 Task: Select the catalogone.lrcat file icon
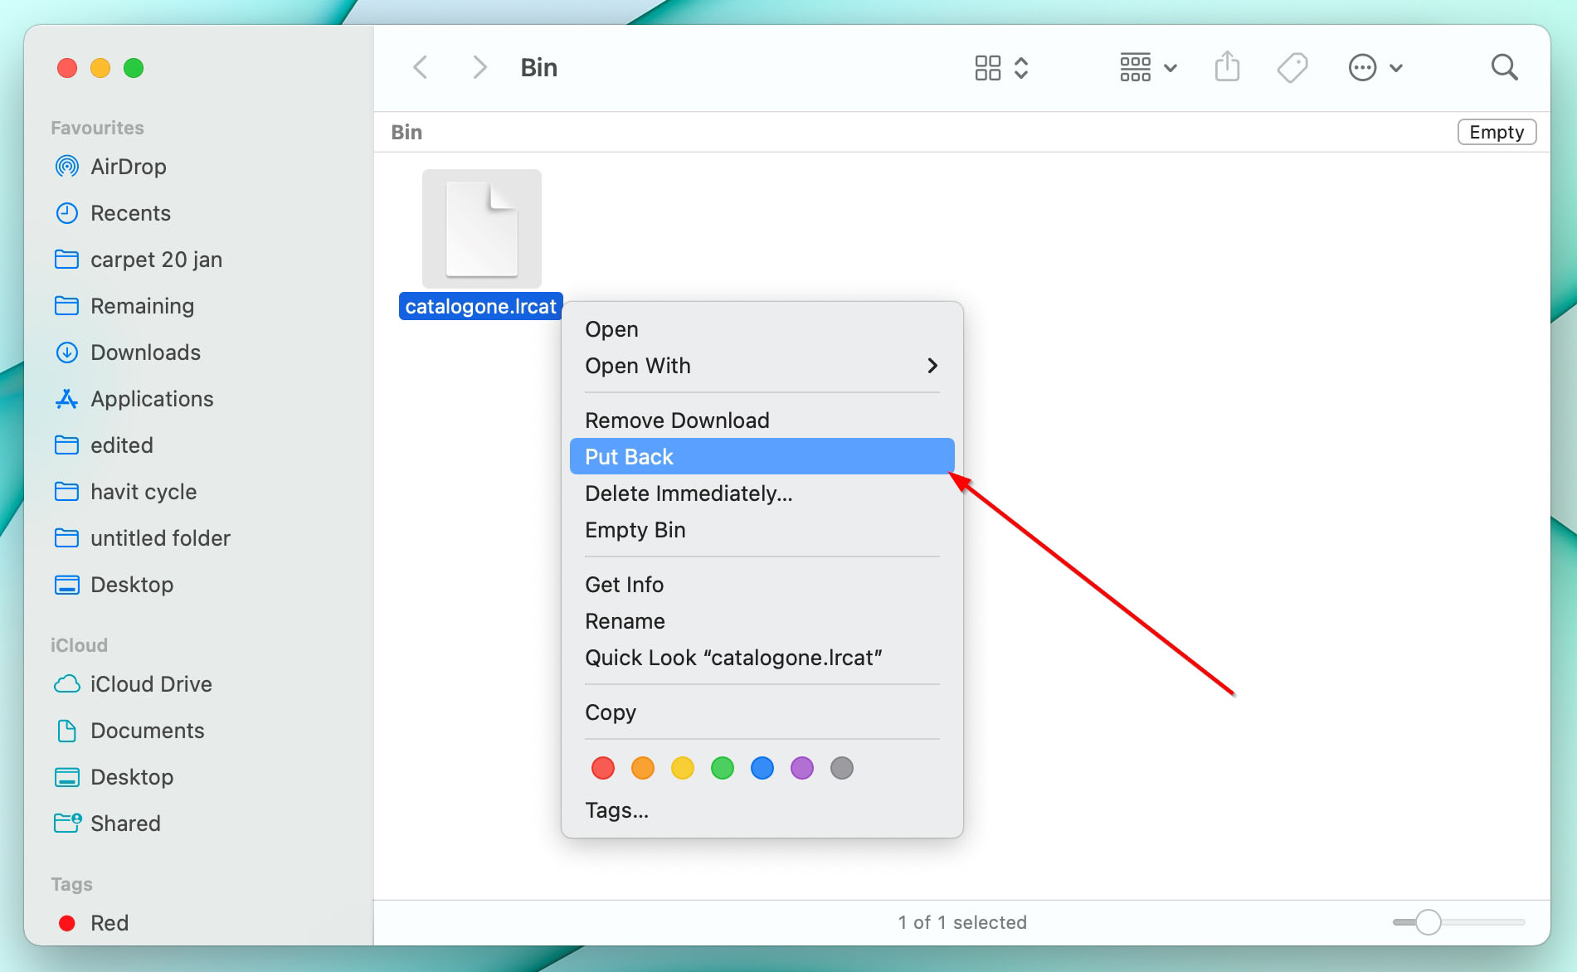coord(481,230)
